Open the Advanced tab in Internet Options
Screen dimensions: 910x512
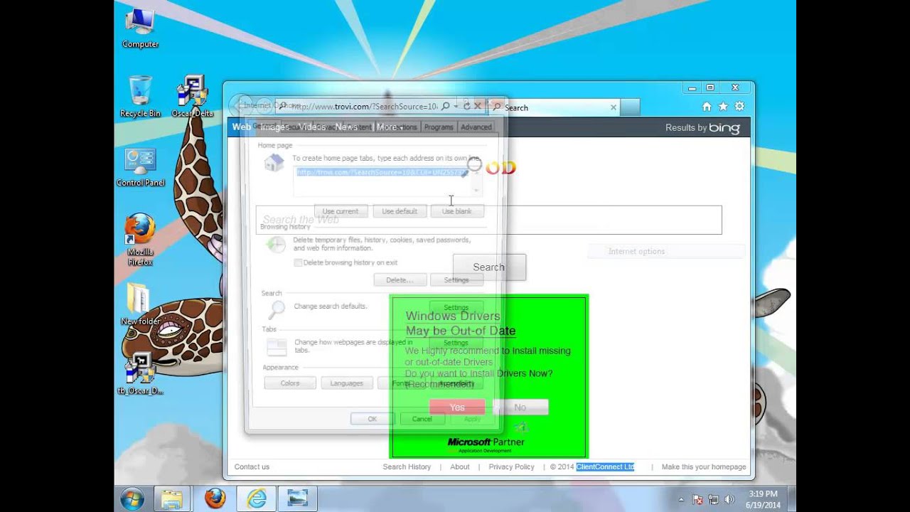(x=476, y=127)
